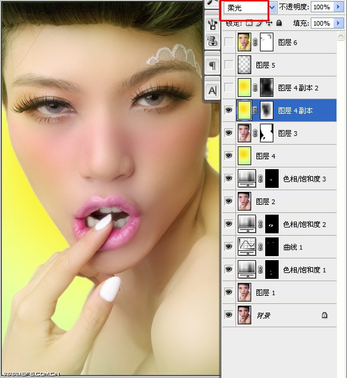Open the Paragraph panel icon
Viewport: 347px width, 378px height.
tap(212, 65)
